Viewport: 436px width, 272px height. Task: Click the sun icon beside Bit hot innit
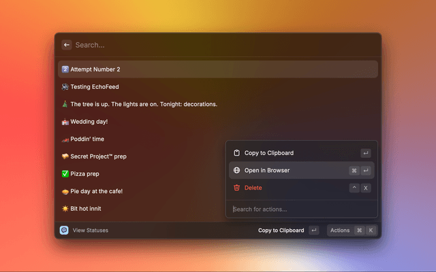65,209
